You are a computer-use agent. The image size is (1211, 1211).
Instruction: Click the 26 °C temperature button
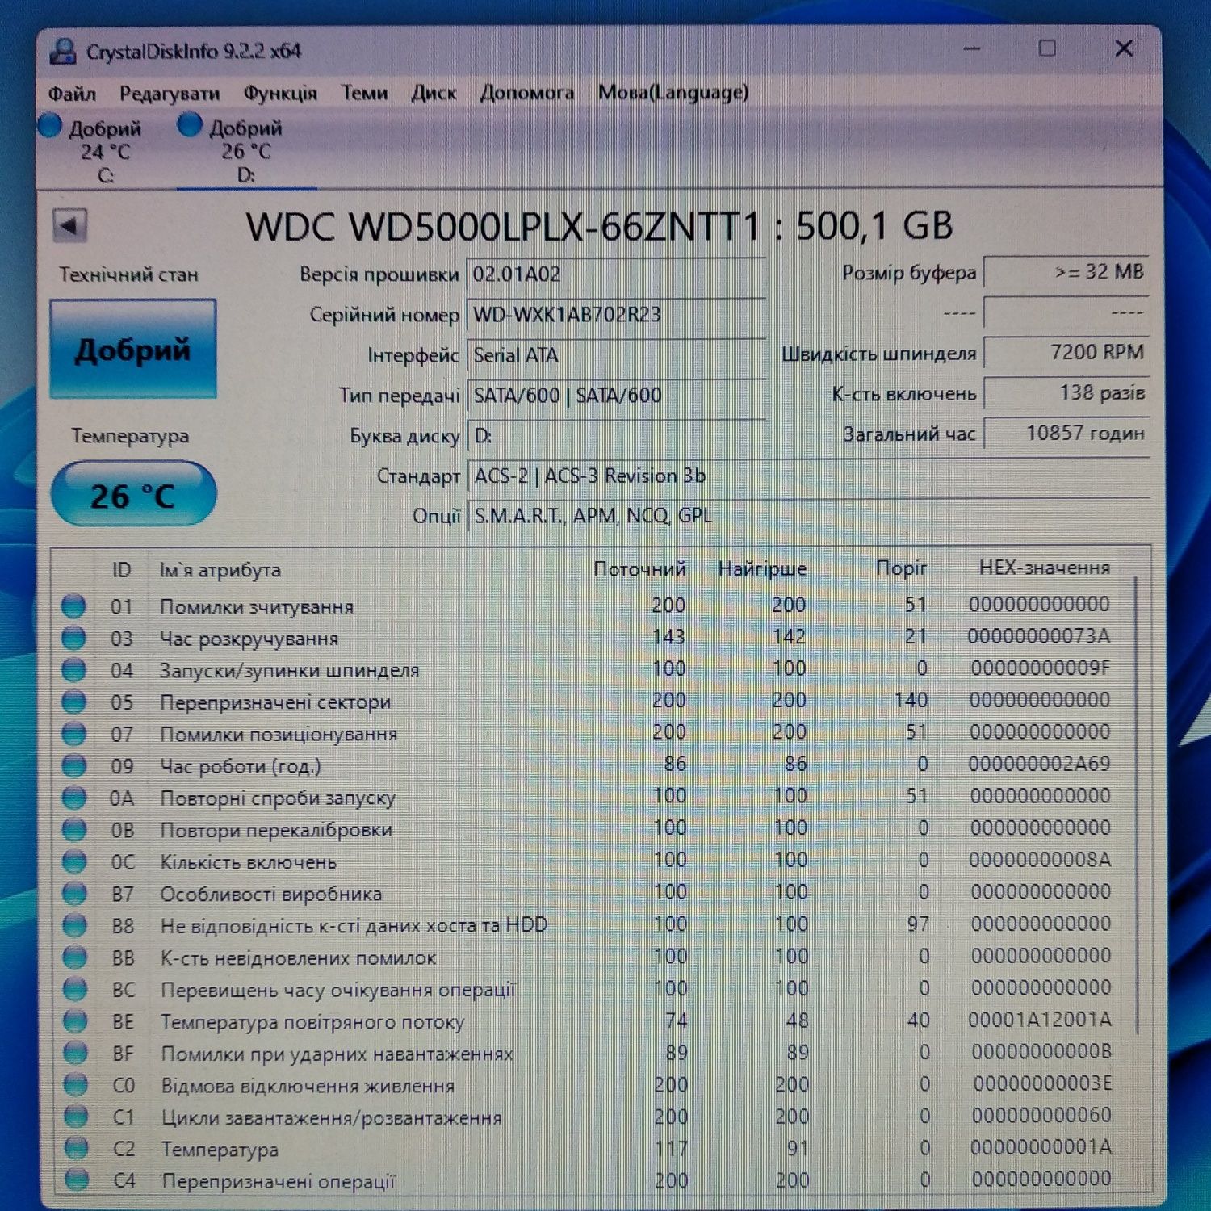tap(133, 494)
